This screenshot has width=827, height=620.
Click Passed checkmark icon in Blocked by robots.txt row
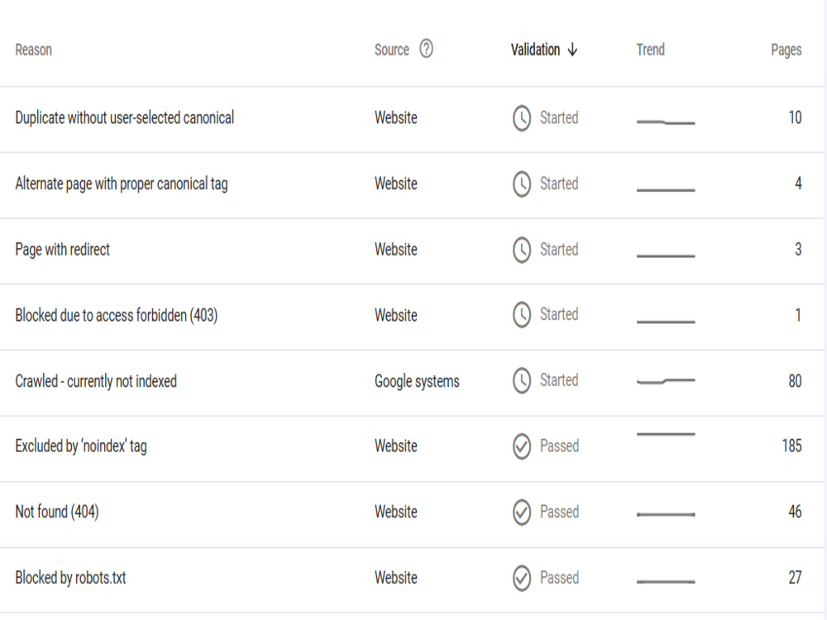click(x=522, y=579)
